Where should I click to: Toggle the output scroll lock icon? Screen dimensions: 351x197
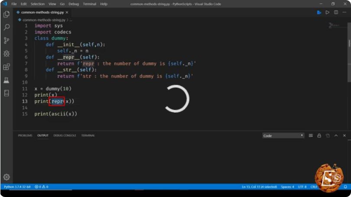[x=319, y=136]
